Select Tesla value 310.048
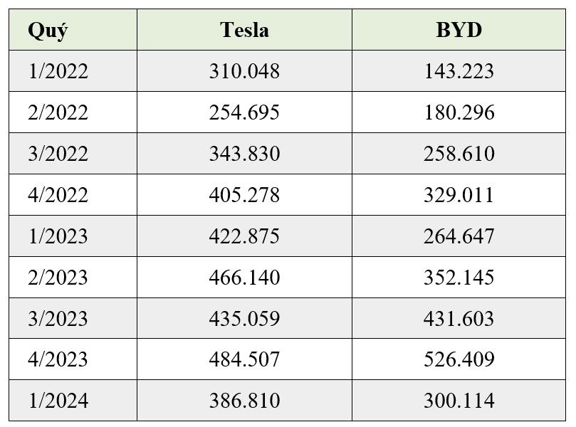 pyautogui.click(x=244, y=72)
